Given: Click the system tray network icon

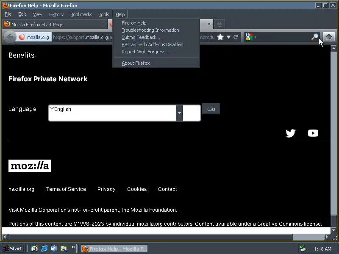Looking at the screenshot, I should pos(303,248).
